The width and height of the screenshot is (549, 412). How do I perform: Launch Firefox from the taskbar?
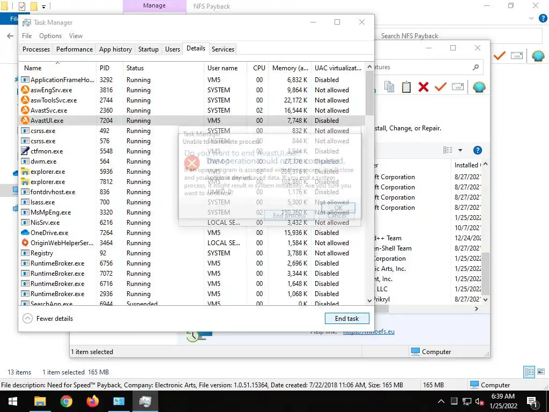[92, 401]
